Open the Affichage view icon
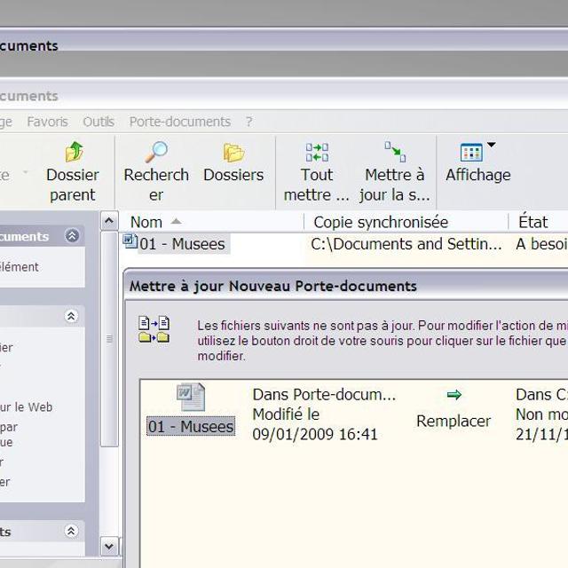Screen dimensions: 568x568 (x=471, y=153)
